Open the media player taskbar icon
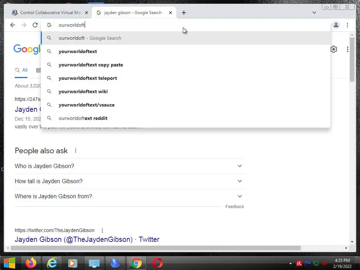The image size is (360, 270). (x=73, y=263)
